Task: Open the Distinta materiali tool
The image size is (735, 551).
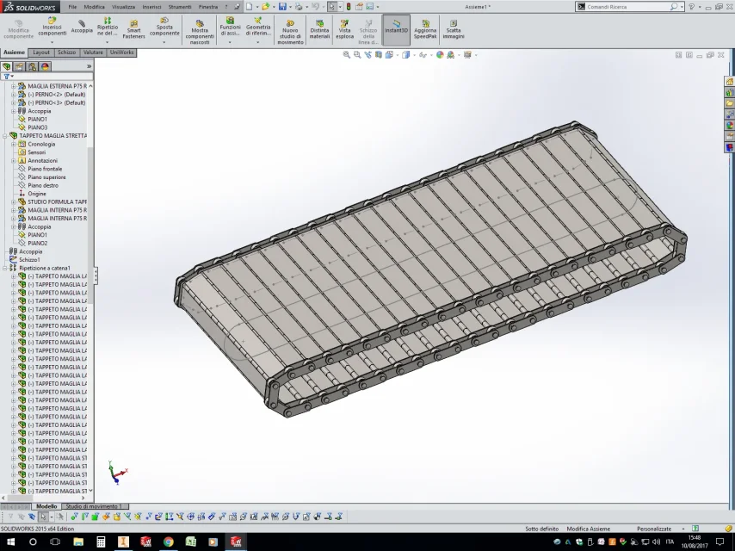Action: coord(319,29)
